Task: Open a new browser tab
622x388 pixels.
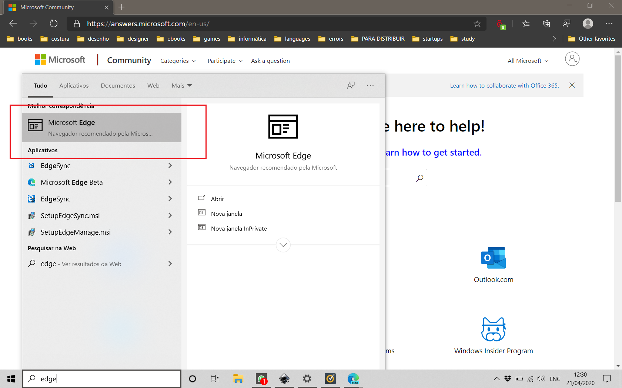Action: pyautogui.click(x=121, y=7)
